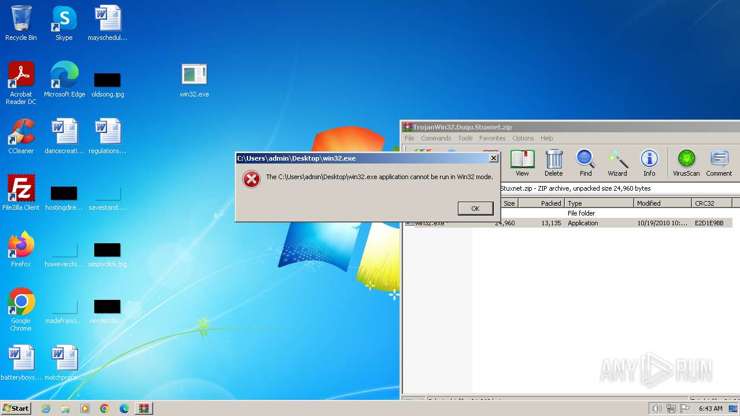The width and height of the screenshot is (740, 416).
Task: Launch Chrome from the taskbar
Action: click(105, 408)
